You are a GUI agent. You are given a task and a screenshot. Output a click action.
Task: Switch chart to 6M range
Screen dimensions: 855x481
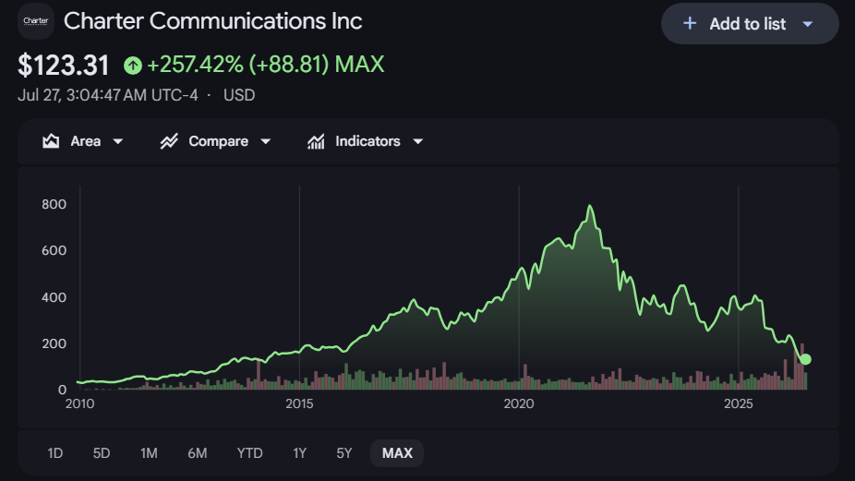click(x=198, y=453)
